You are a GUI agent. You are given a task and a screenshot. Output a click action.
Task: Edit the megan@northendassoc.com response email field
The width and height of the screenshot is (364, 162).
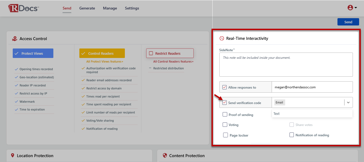[312, 87]
